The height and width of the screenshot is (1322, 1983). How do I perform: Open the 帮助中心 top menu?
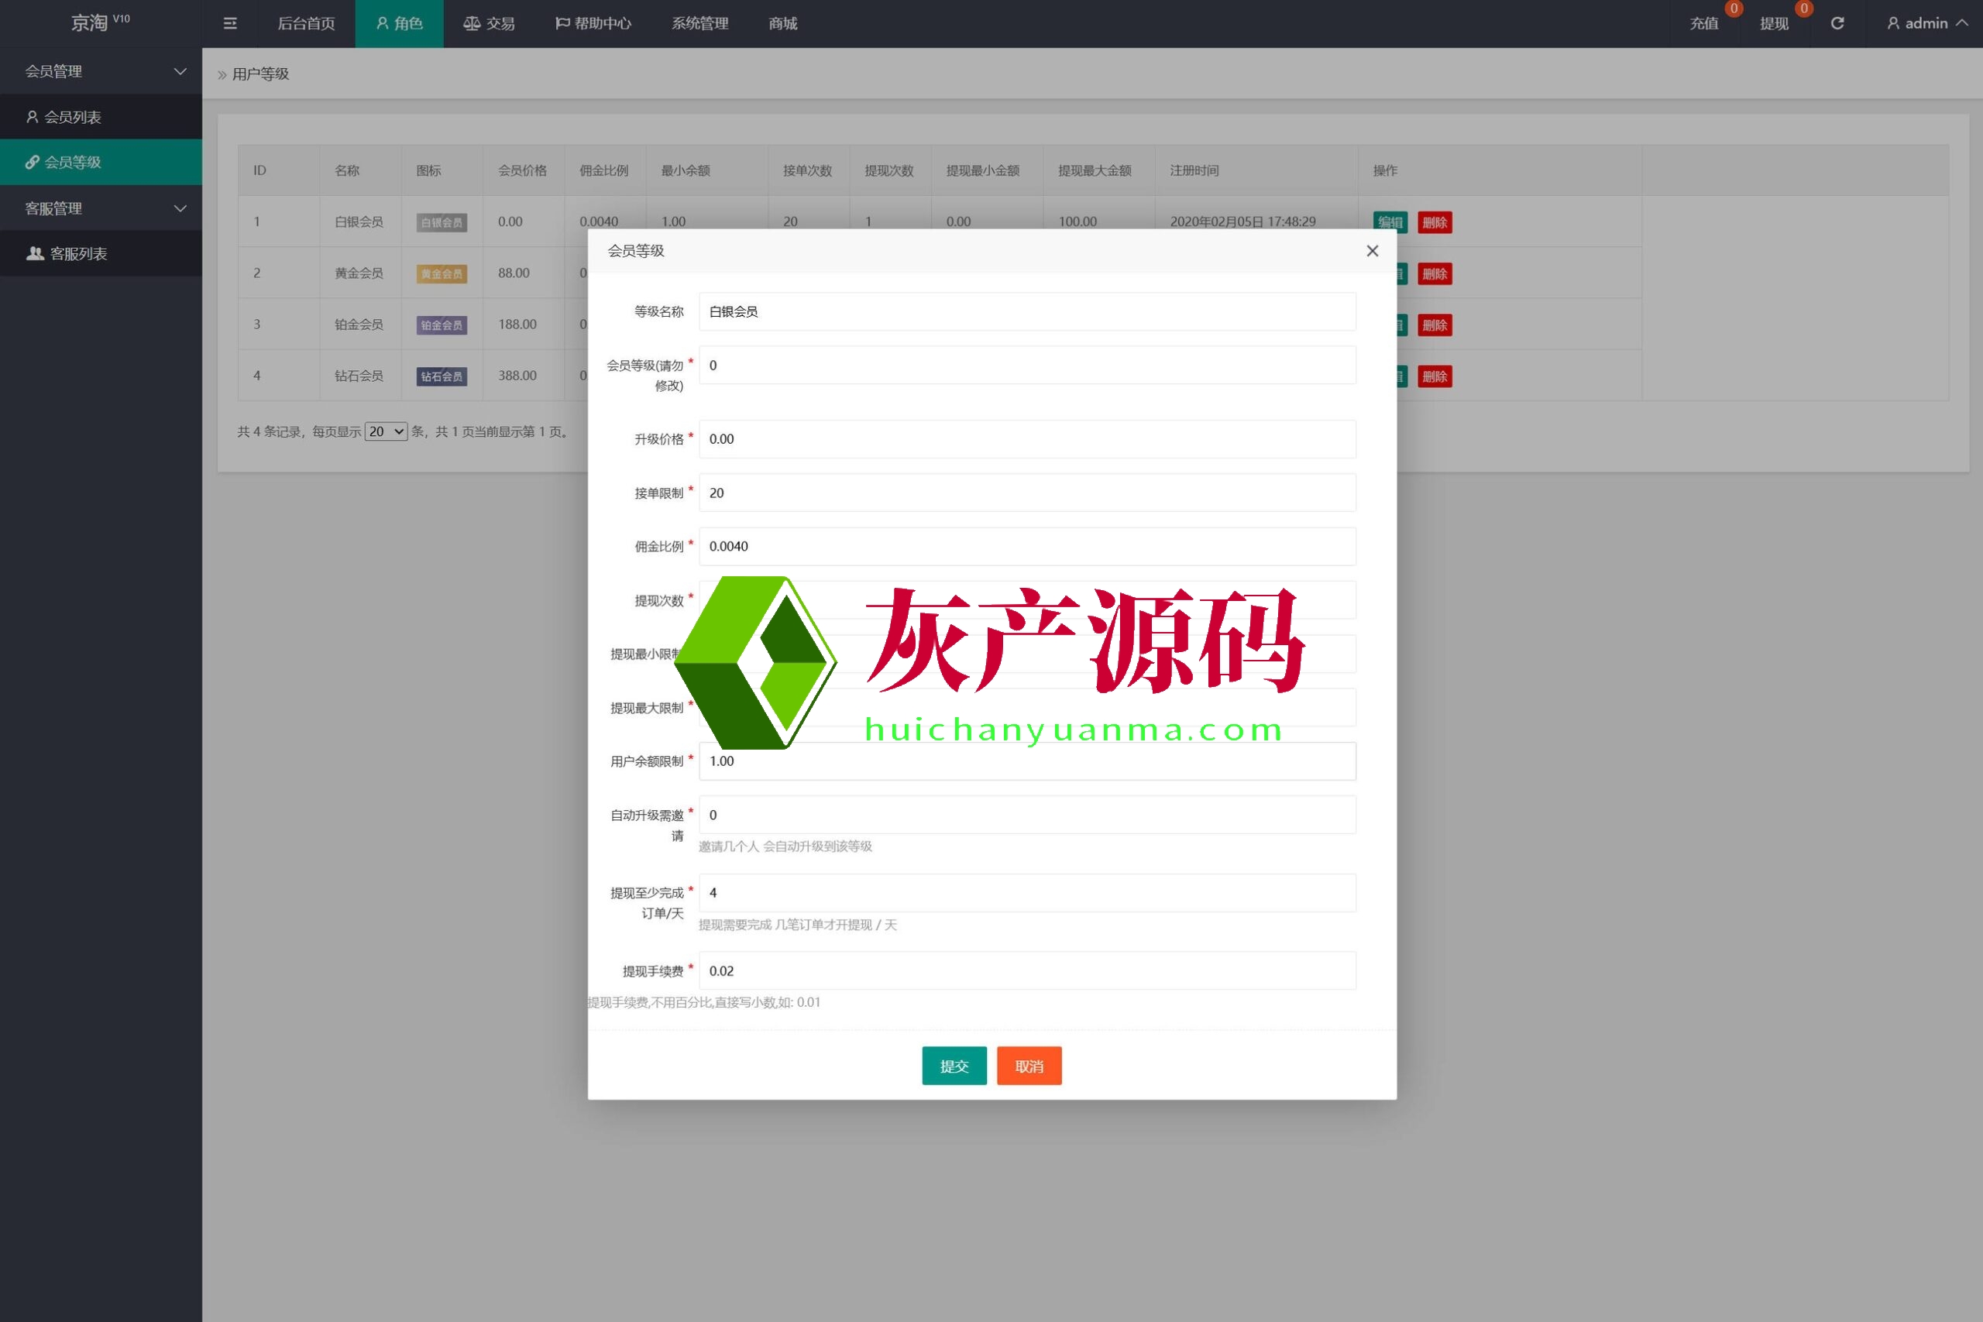pyautogui.click(x=593, y=23)
